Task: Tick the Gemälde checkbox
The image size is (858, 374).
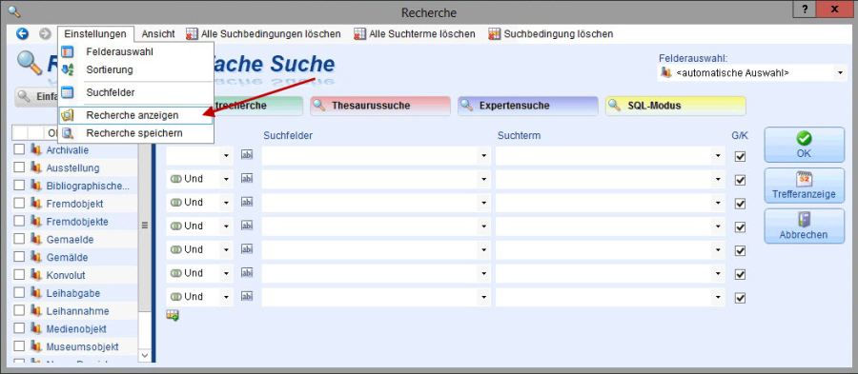Action: 19,257
